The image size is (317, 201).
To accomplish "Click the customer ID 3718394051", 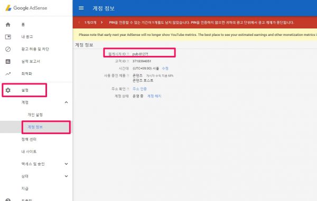I will (x=142, y=61).
